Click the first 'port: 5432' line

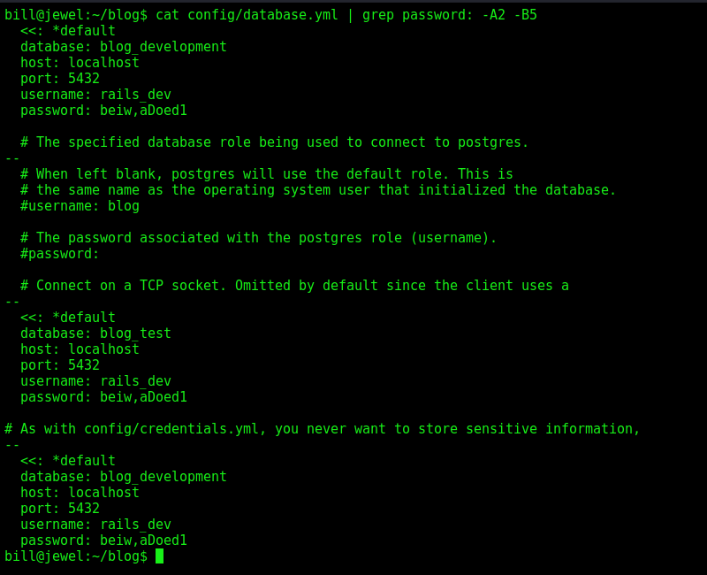[x=60, y=79]
